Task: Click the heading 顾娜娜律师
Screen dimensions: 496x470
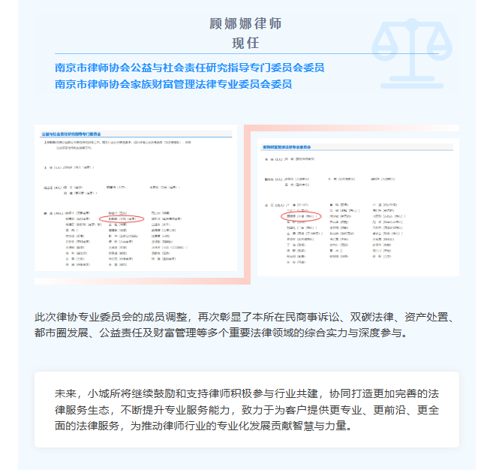Action: [x=245, y=23]
